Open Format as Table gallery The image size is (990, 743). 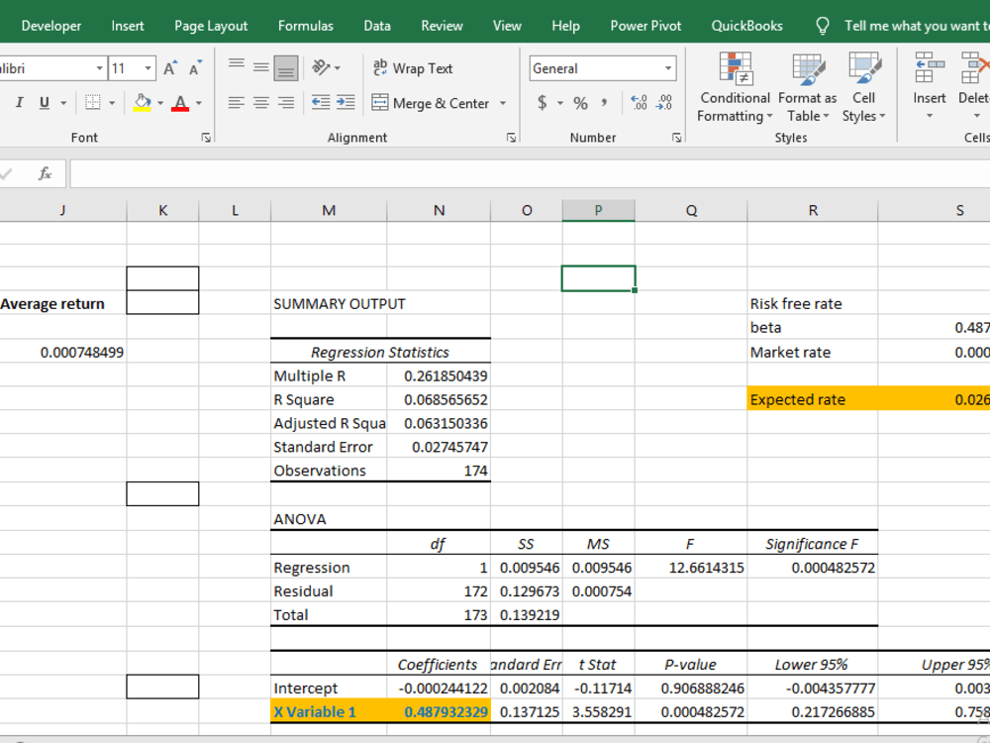click(808, 88)
